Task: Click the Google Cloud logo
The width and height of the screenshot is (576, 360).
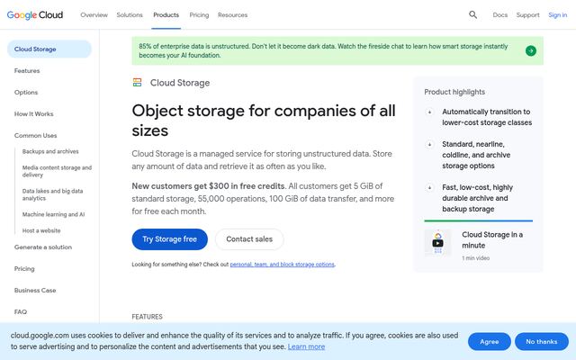Action: (35, 15)
